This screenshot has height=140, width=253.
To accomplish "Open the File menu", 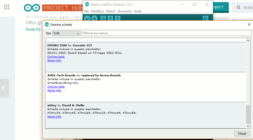I will pyautogui.click(x=86, y=11).
